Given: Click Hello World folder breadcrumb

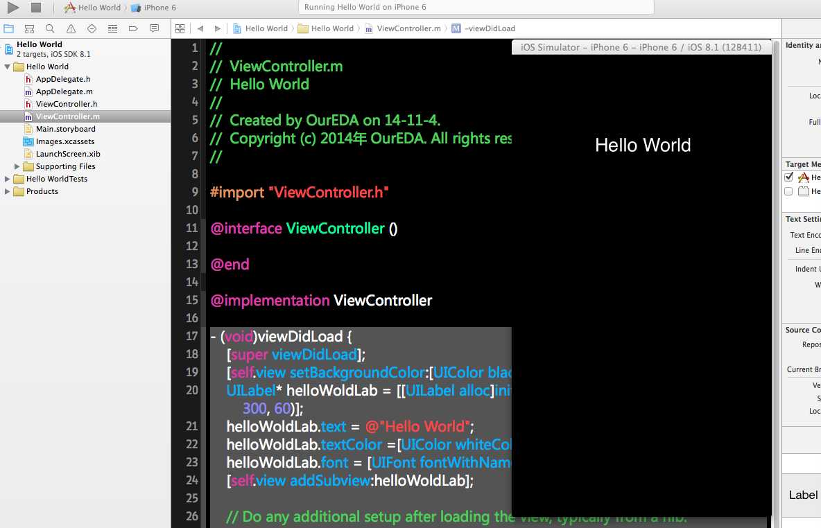Looking at the screenshot, I should click(x=326, y=29).
